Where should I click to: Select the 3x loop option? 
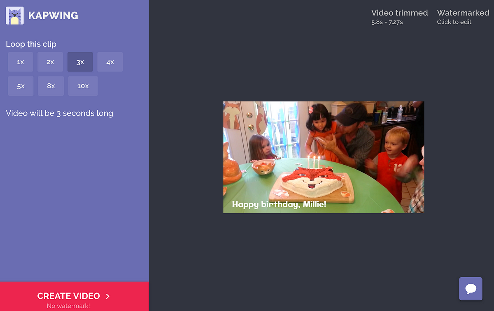pos(80,62)
